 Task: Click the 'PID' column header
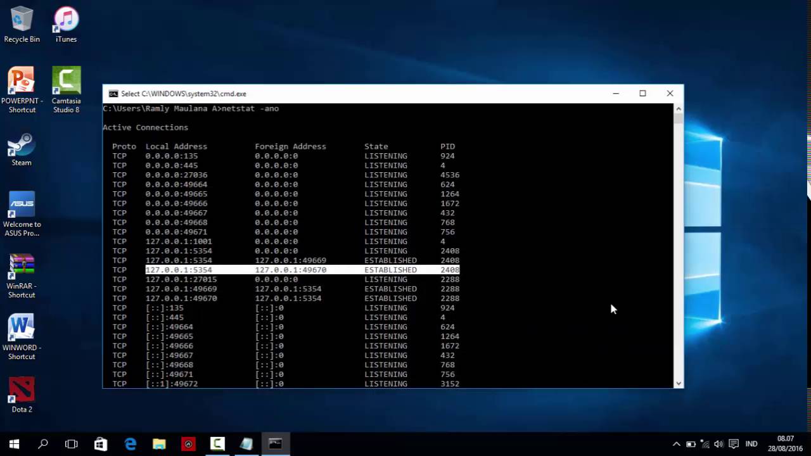(447, 146)
